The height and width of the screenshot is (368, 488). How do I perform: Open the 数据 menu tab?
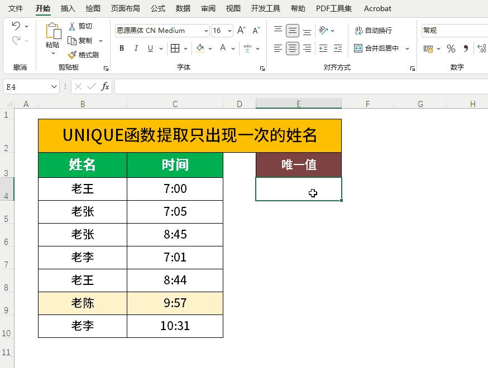point(182,8)
